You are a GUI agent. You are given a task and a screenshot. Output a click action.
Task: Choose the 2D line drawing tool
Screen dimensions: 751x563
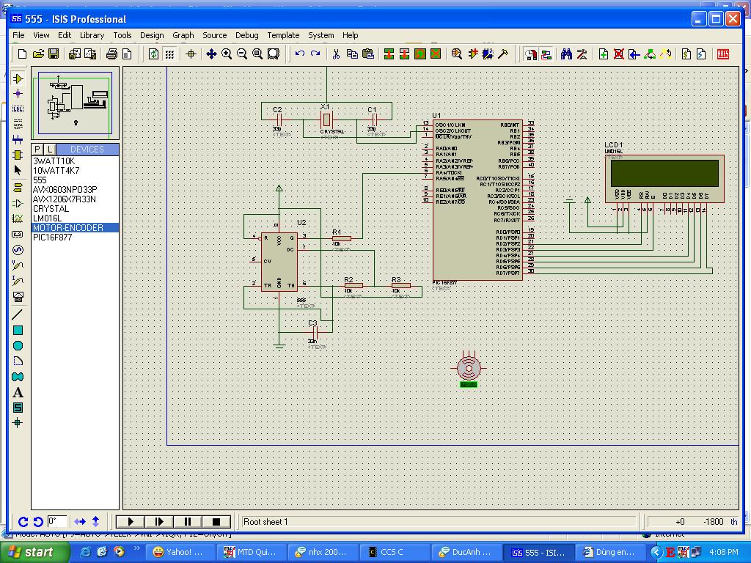pos(18,314)
